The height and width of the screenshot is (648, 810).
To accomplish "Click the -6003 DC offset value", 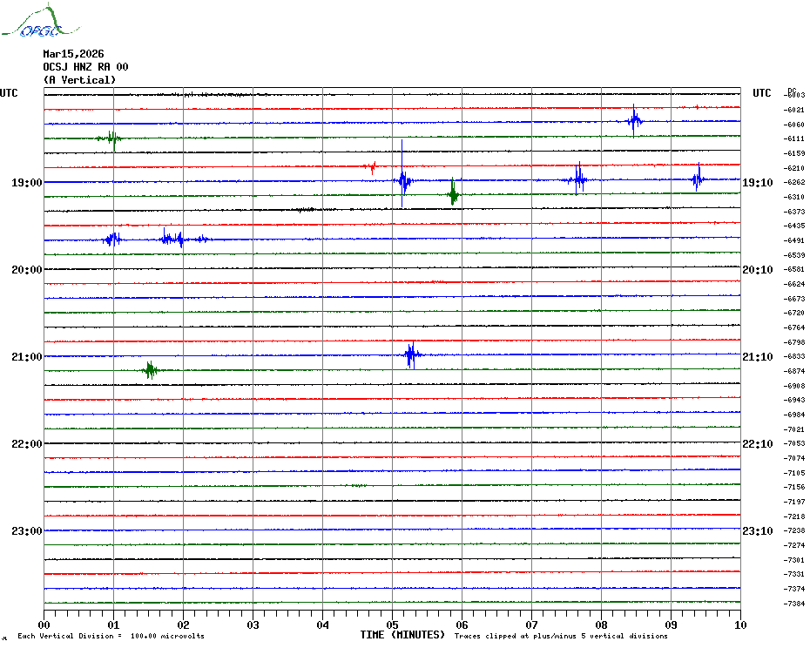I will 795,95.
